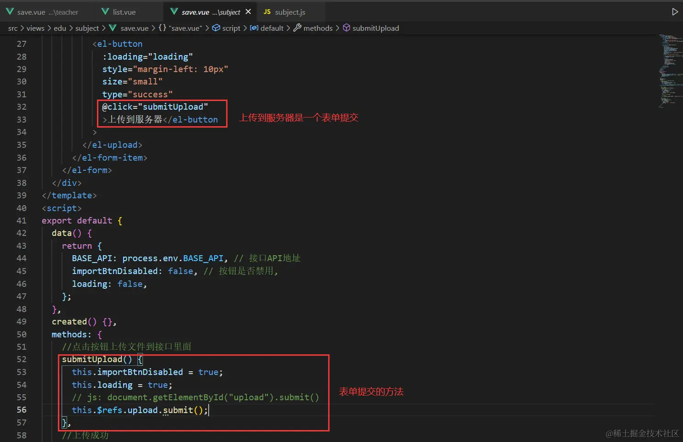Click the run play icon at top right
This screenshot has width=683, height=442.
tap(675, 11)
